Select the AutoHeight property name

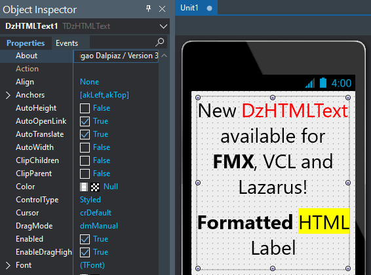click(x=36, y=108)
